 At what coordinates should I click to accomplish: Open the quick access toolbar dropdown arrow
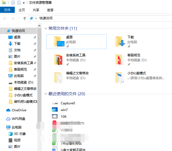pos(24,3)
